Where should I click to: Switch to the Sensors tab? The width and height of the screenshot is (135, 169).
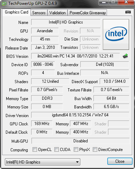coord(39,12)
